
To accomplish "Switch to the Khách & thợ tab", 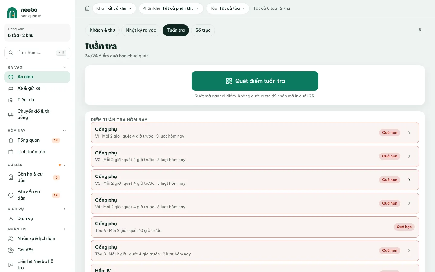I will tap(102, 30).
